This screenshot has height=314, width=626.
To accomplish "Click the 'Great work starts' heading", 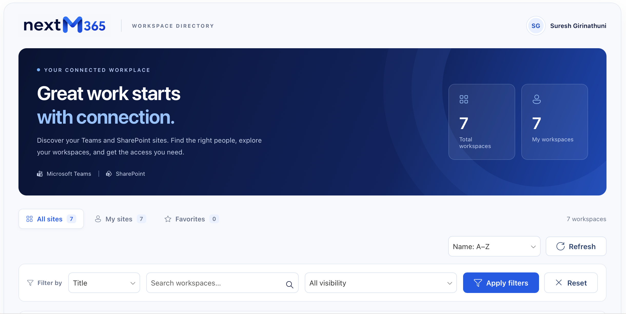I will (x=109, y=94).
